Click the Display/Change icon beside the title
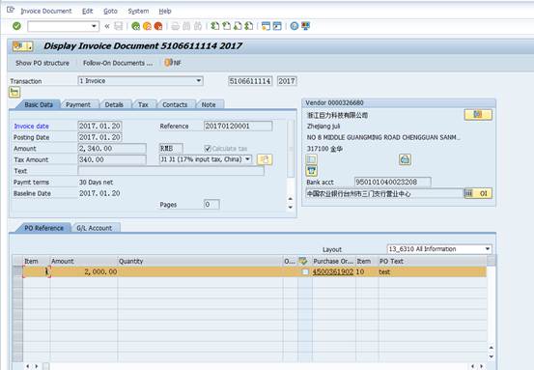Screen dimensions: 534x370 [x=22, y=46]
